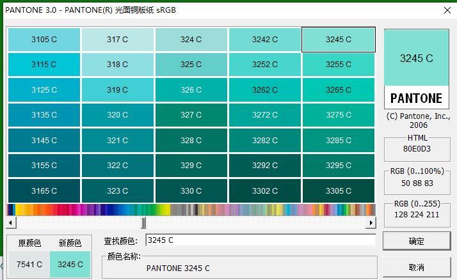This screenshot has width=457, height=280.
Task: Pick Pantone 3295 C
Action: coord(339,166)
